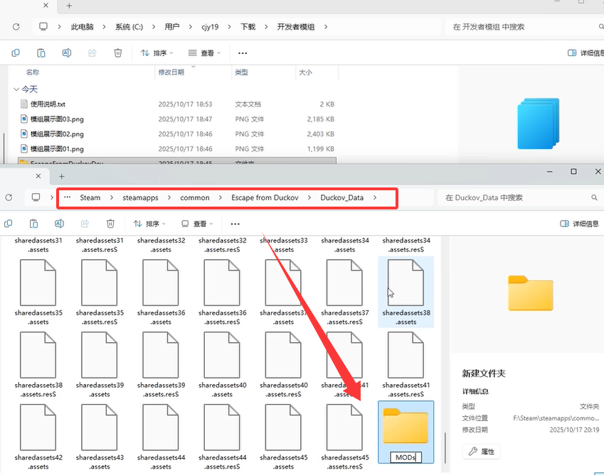The width and height of the screenshot is (604, 475).
Task: Navigate to common via the breadcrumb path
Action: 194,198
